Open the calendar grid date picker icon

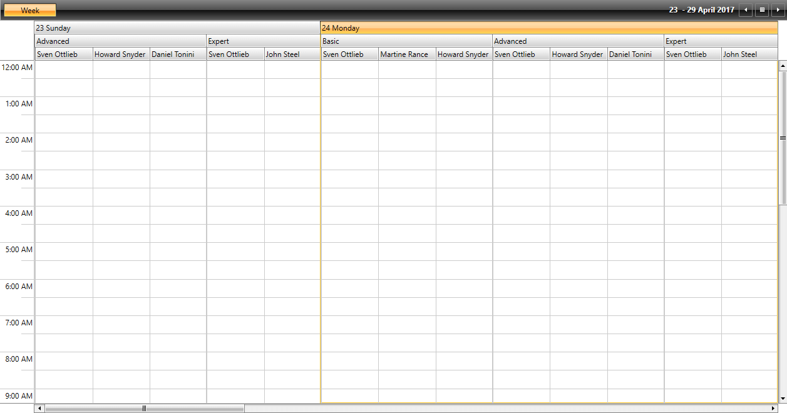[762, 9]
